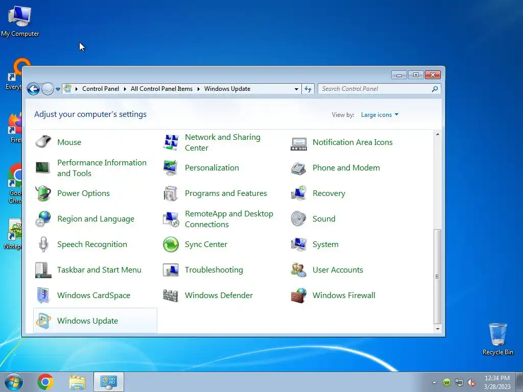
Task: Click the network tray icon
Action: pyautogui.click(x=459, y=383)
